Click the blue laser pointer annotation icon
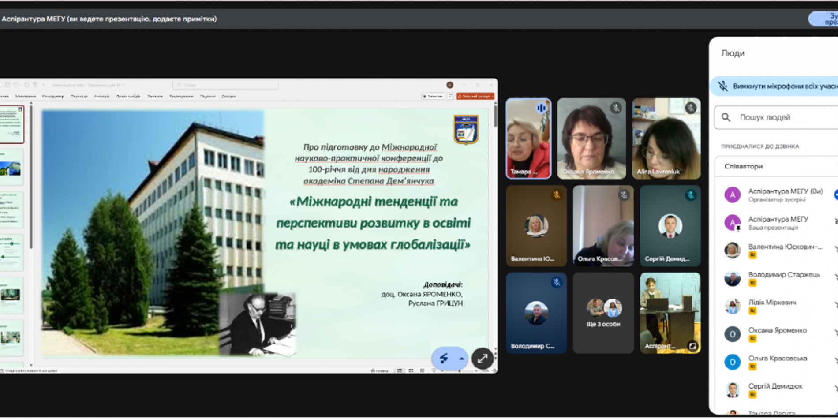 click(x=444, y=359)
